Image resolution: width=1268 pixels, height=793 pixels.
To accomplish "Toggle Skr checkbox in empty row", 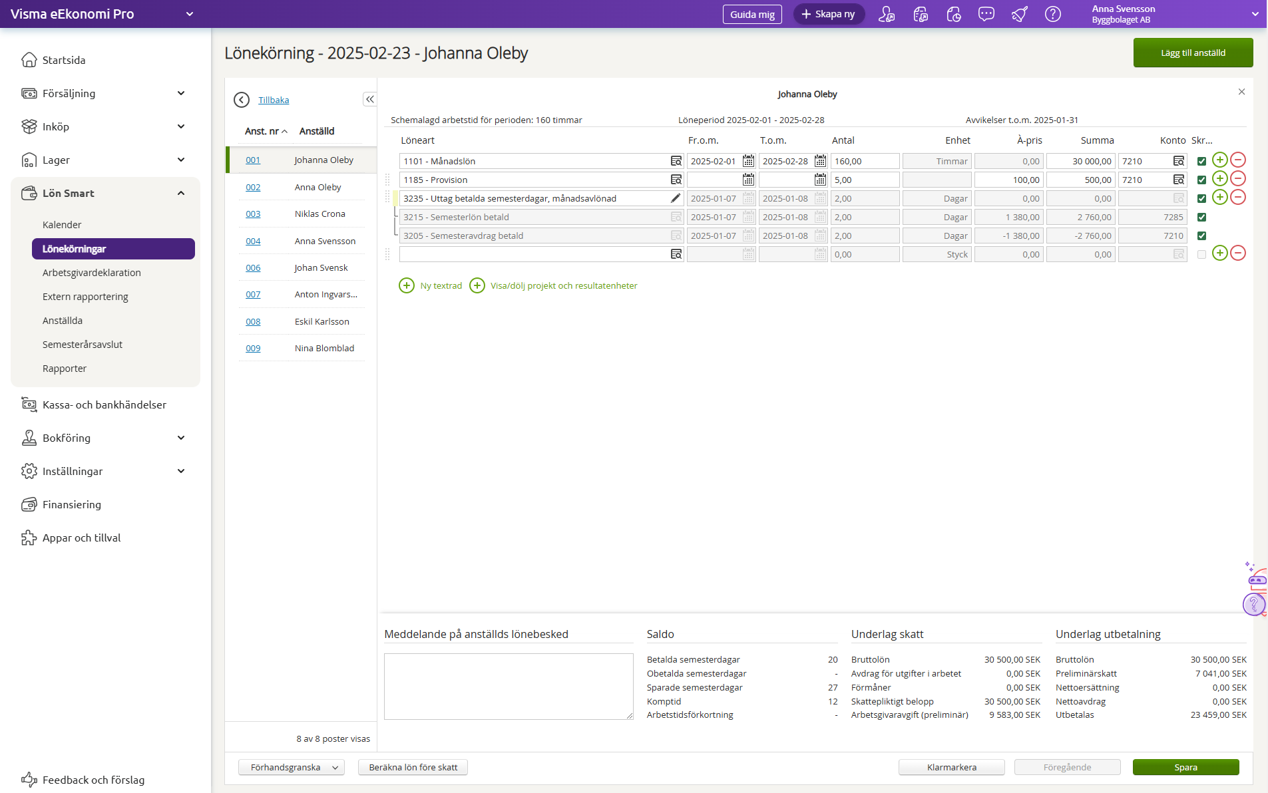I will tap(1201, 254).
